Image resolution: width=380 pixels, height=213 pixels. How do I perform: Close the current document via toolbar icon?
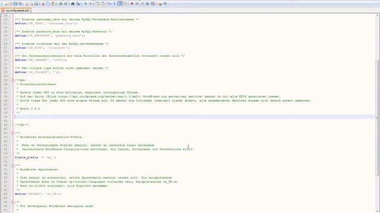click(27, 4)
